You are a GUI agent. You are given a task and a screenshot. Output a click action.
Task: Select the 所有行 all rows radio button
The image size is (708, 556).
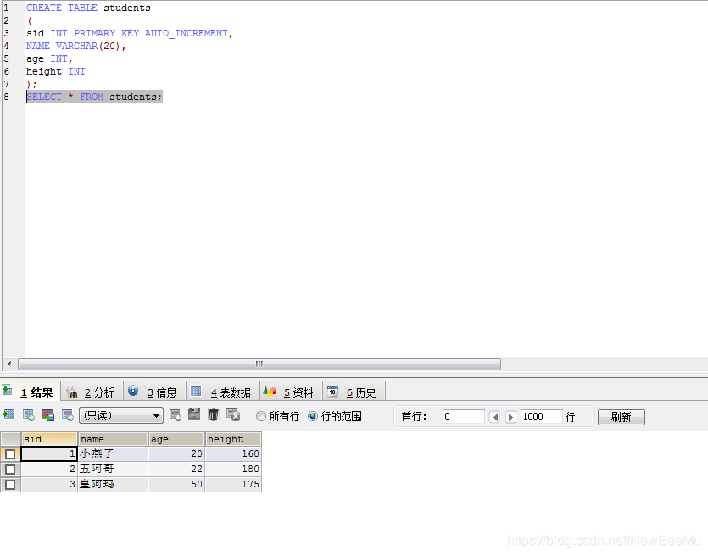[261, 416]
